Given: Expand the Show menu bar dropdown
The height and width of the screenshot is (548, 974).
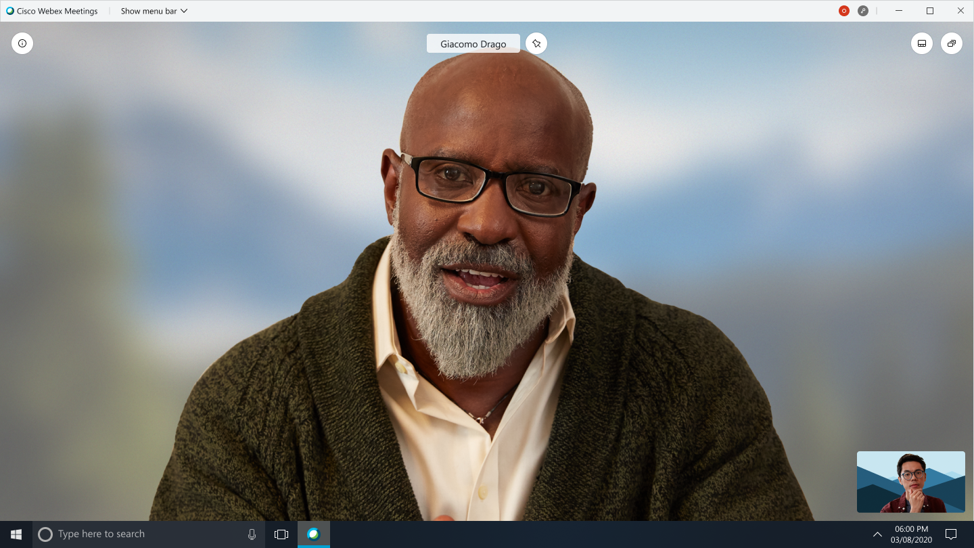Looking at the screenshot, I should 154,11.
